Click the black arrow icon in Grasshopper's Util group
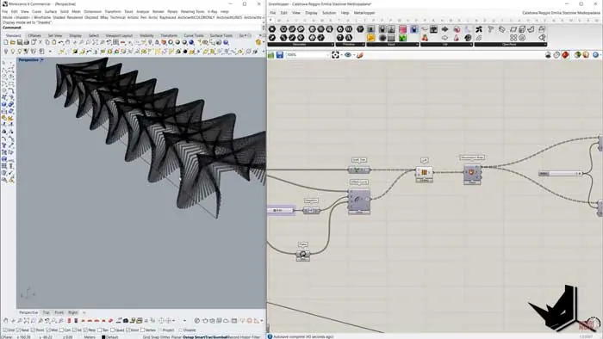 (x=445, y=29)
